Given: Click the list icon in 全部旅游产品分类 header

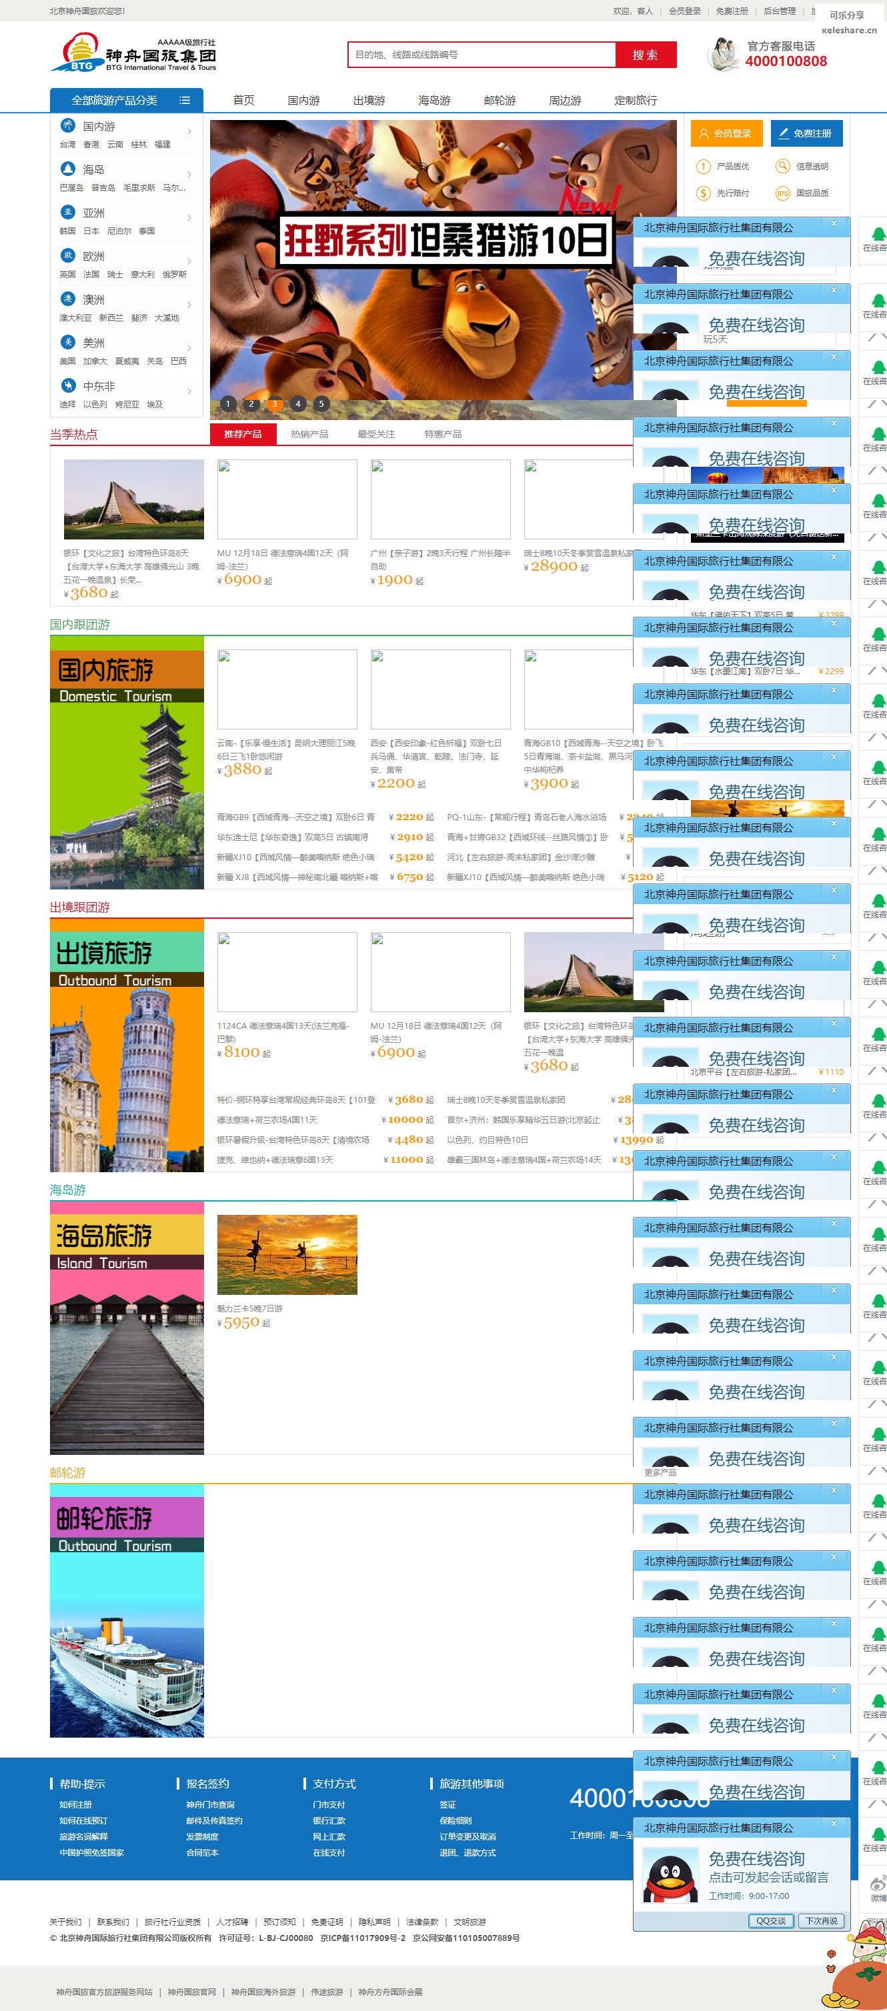Looking at the screenshot, I should tap(184, 100).
